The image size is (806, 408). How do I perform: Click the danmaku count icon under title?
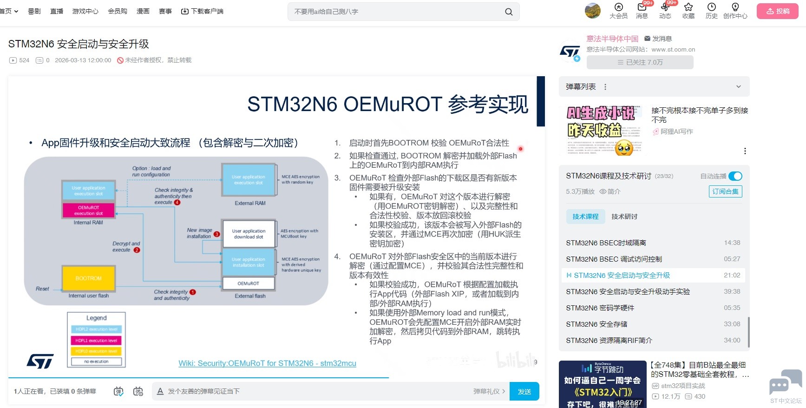point(39,60)
